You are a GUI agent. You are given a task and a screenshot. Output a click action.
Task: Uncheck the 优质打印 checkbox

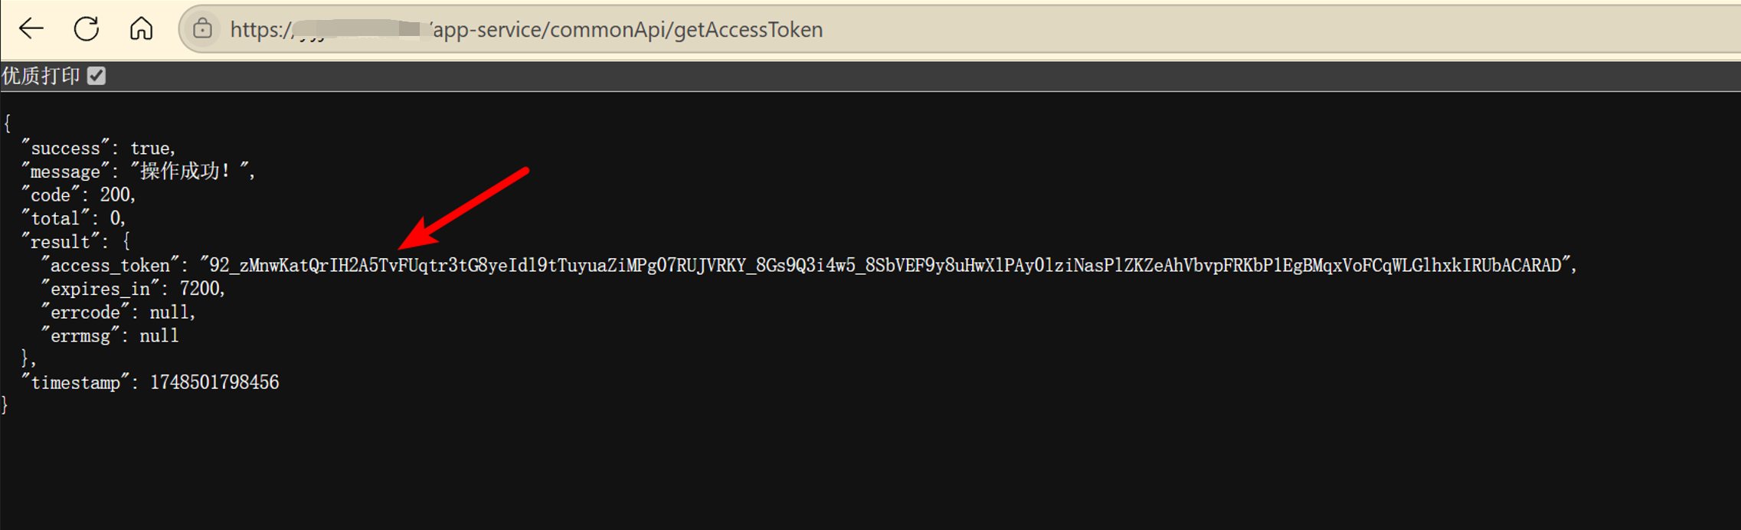97,76
